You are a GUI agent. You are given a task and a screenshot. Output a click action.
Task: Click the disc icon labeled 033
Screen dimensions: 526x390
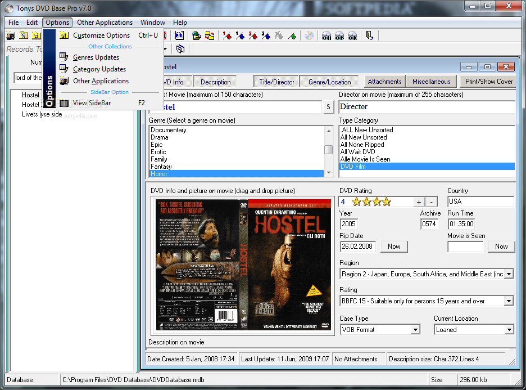point(352,35)
